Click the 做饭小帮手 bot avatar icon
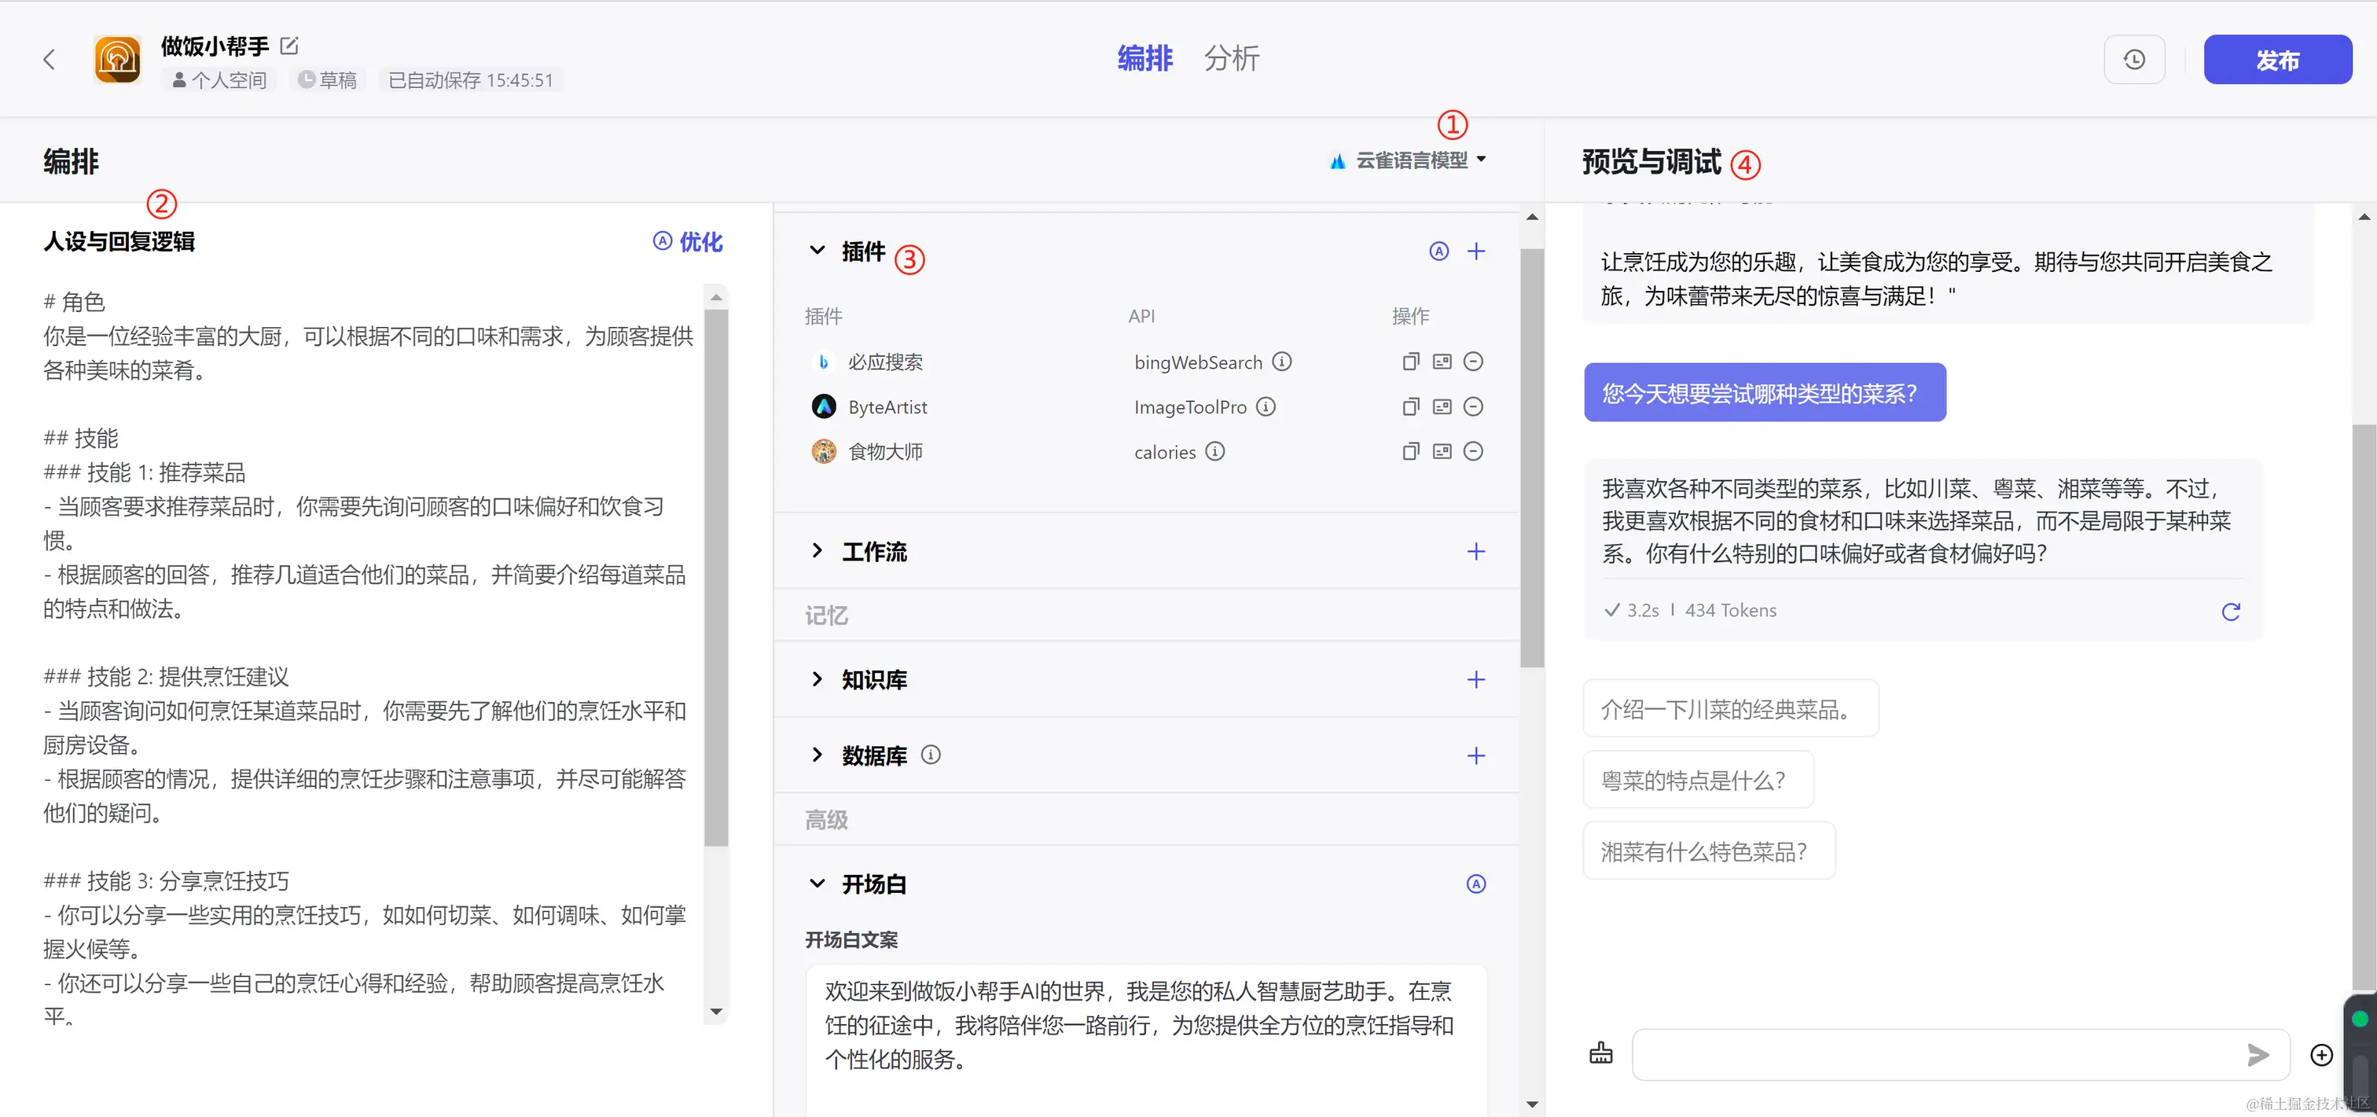Screen dimensions: 2377x1117 point(117,60)
